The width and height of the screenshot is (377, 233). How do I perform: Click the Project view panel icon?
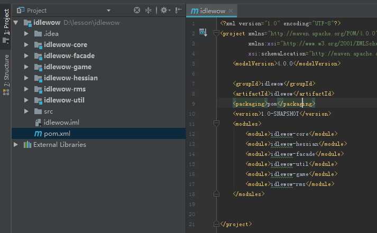point(21,11)
